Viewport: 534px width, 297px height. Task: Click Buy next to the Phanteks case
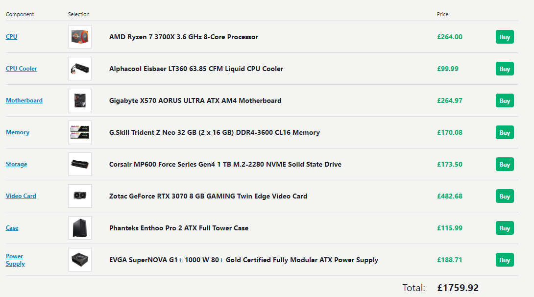coord(505,228)
